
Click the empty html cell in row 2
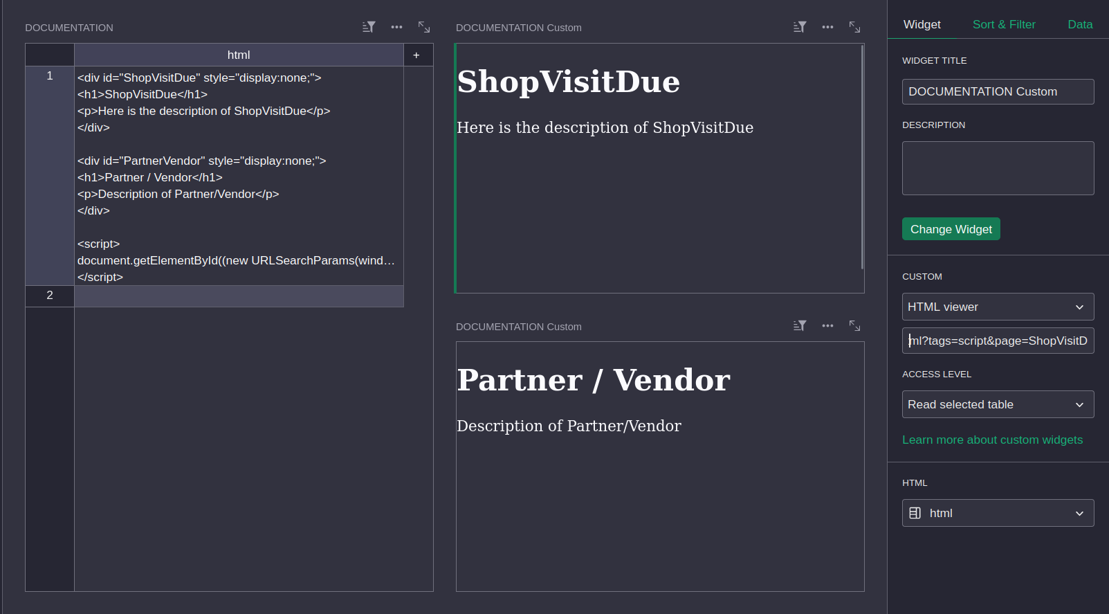click(x=239, y=296)
